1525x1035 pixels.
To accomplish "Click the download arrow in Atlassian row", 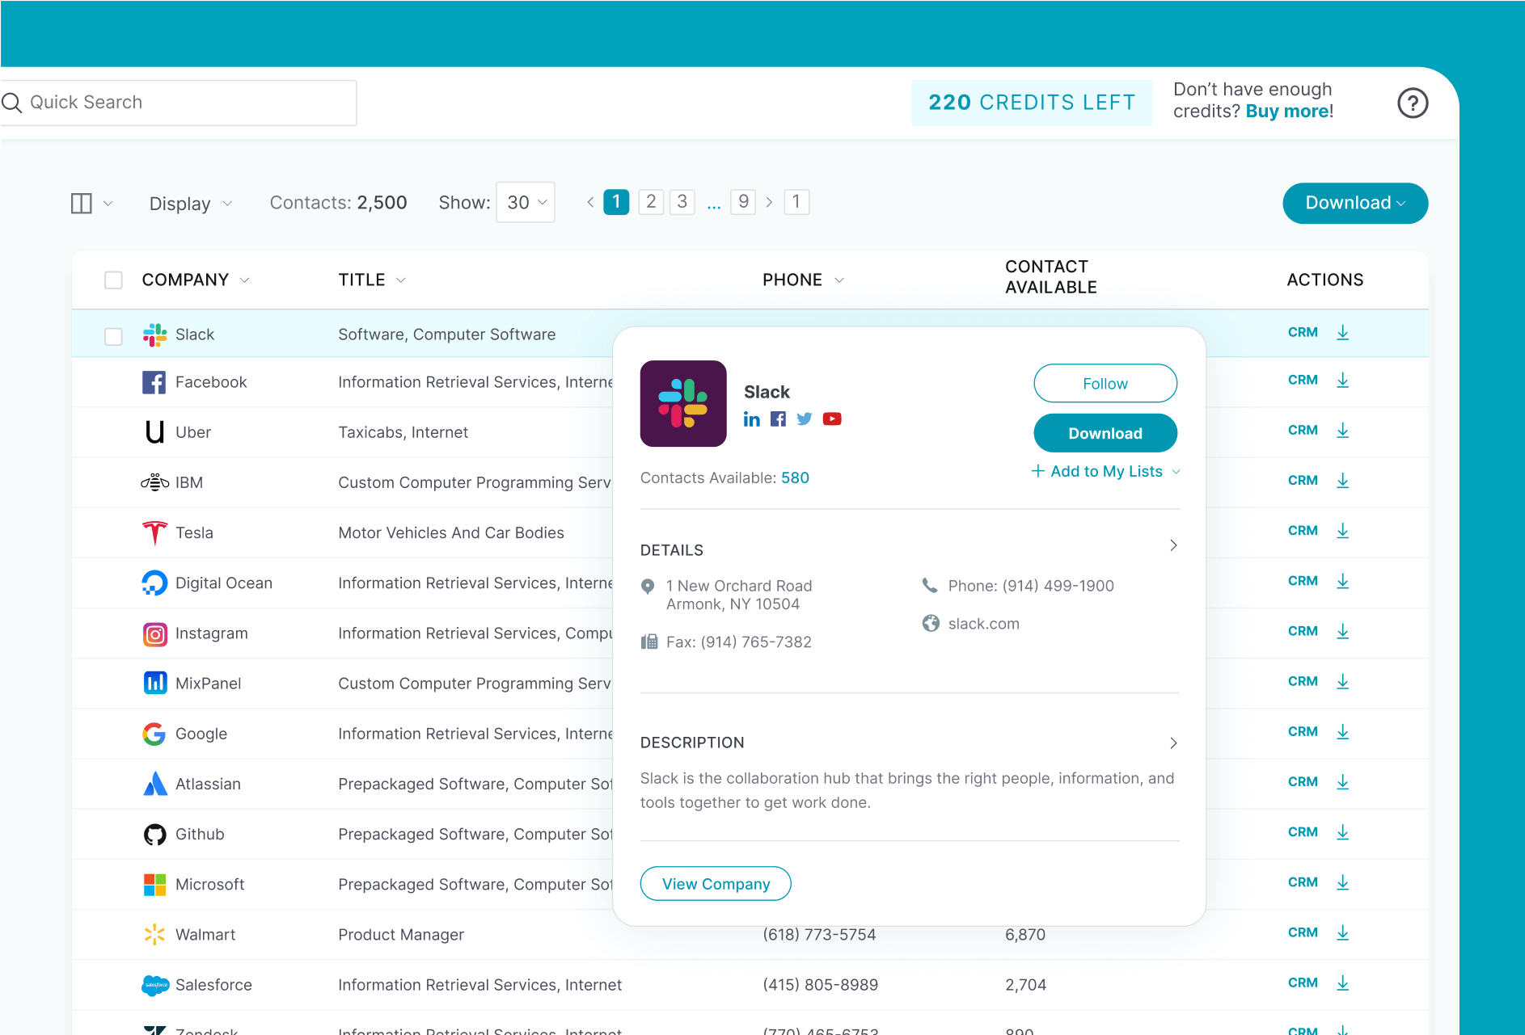I will tap(1342, 781).
